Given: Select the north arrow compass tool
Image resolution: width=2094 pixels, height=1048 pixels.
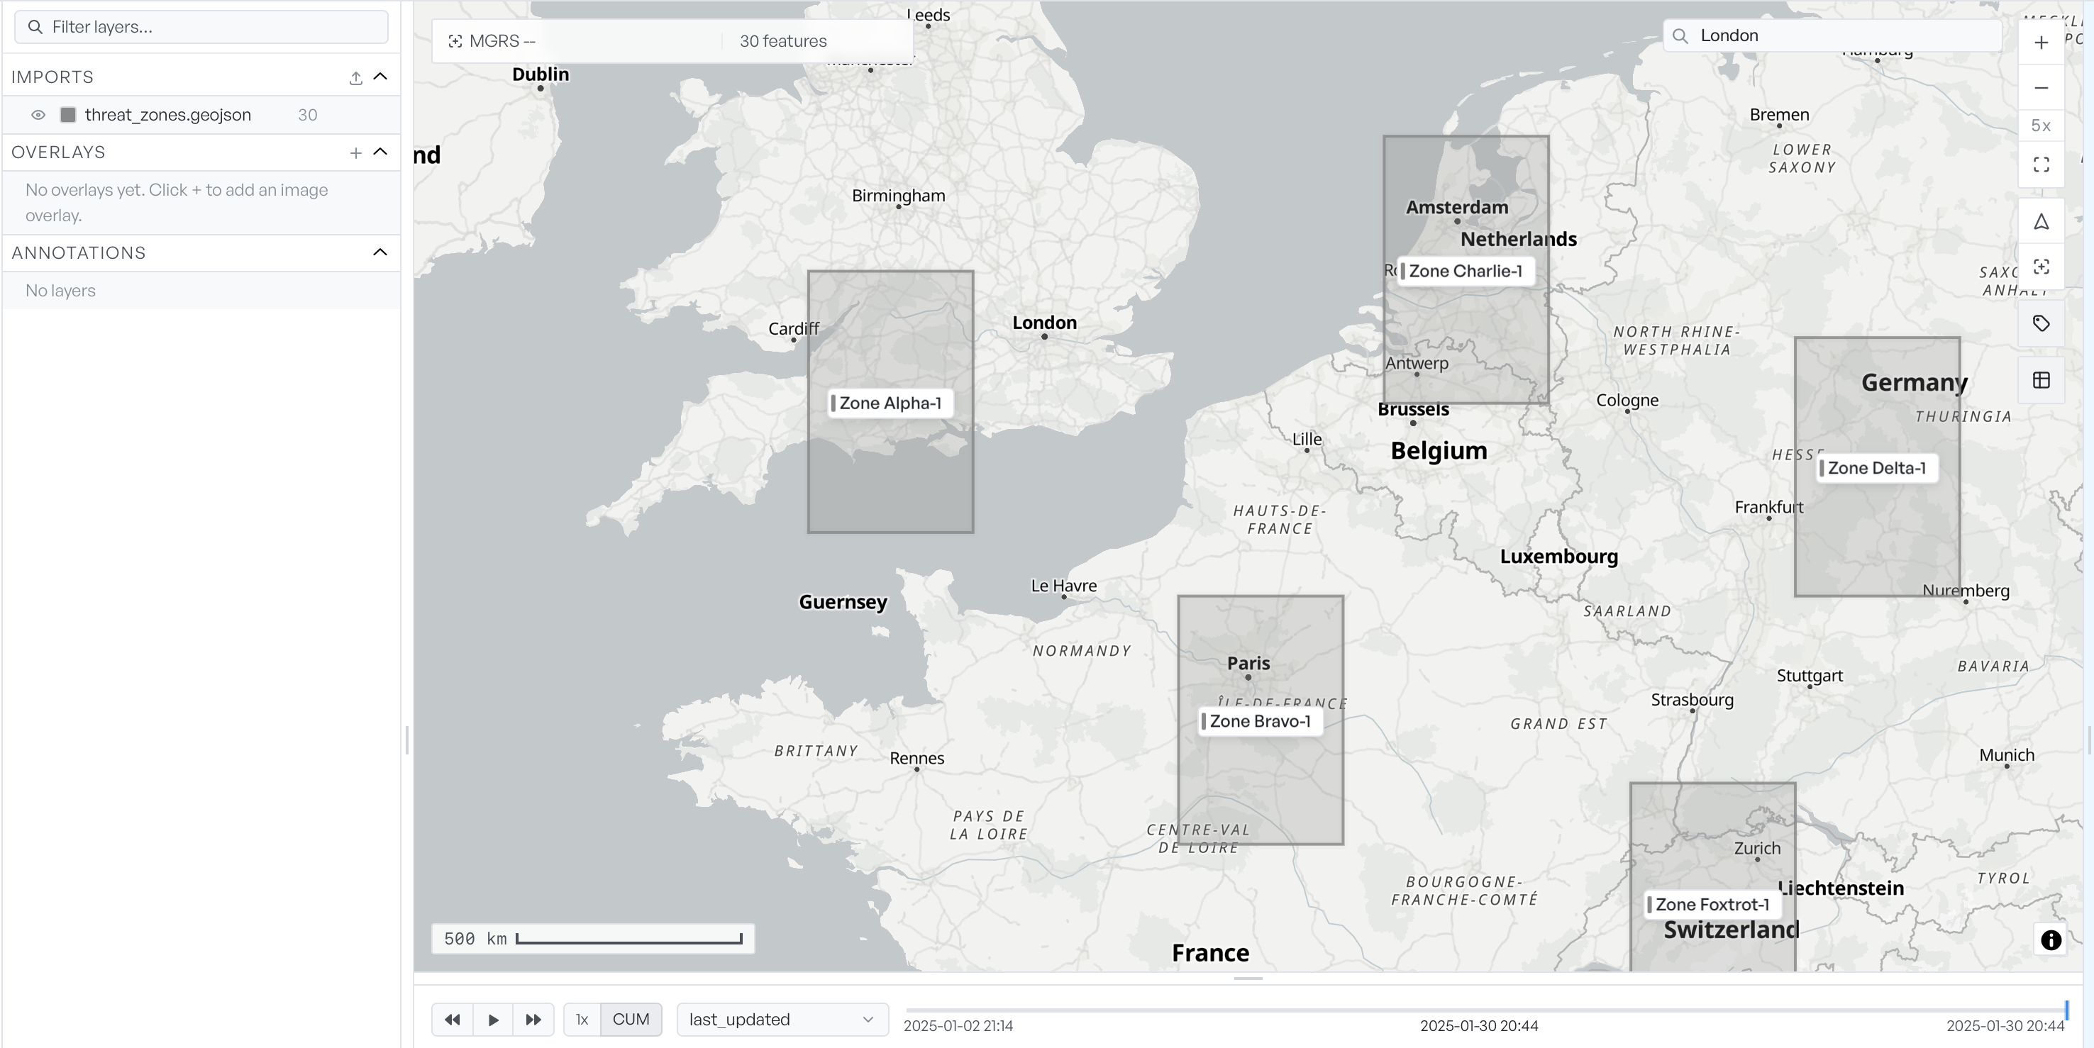Looking at the screenshot, I should pos(2042,222).
